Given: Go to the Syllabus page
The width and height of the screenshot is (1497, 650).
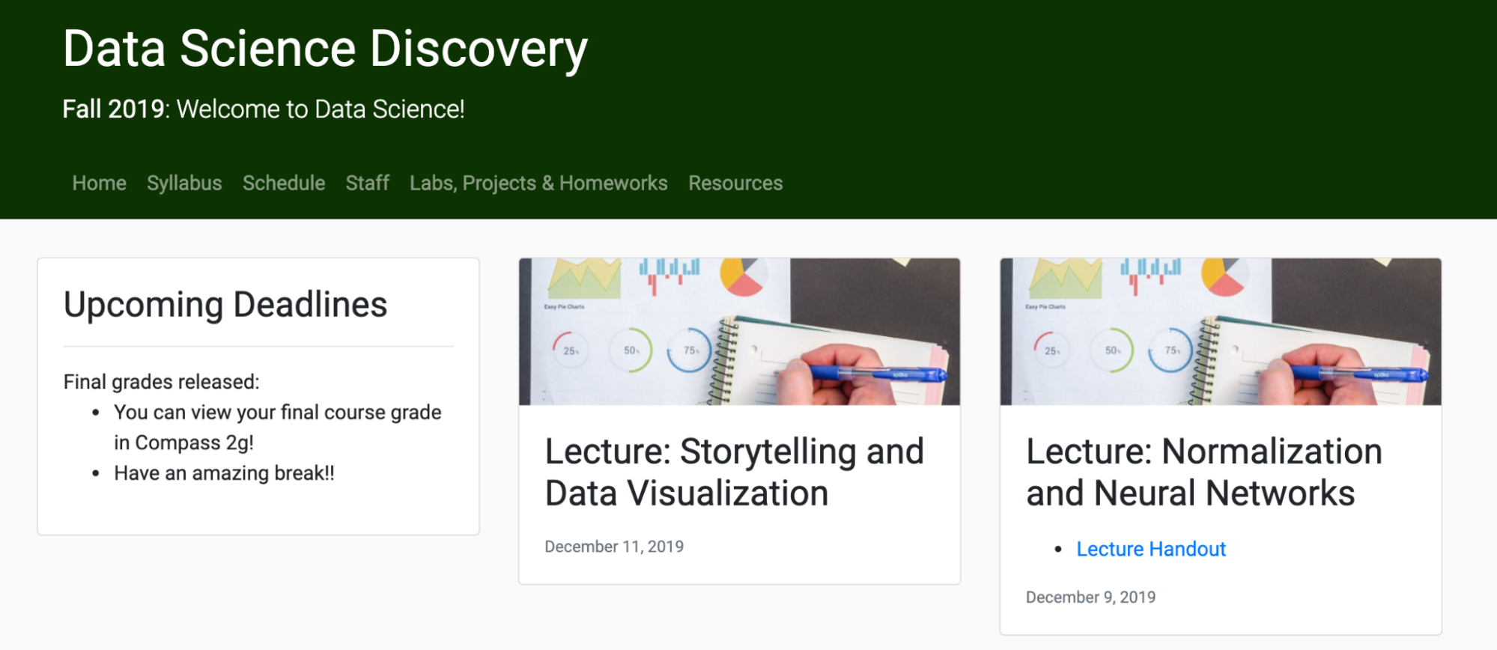Looking at the screenshot, I should click(x=184, y=183).
